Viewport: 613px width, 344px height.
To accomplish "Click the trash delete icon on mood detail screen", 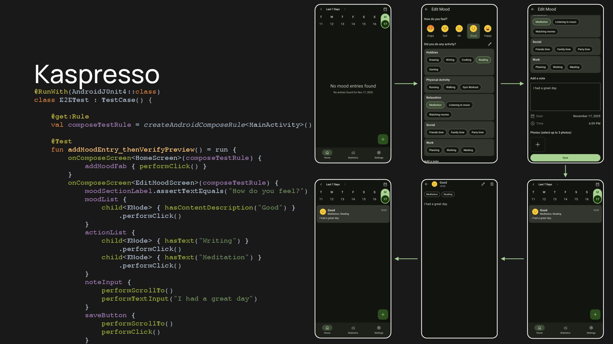I will point(492,184).
